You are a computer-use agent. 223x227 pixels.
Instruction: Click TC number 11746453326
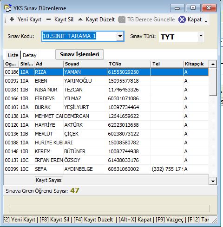coord(124,90)
